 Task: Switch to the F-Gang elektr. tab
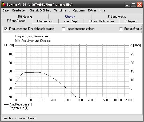[x=117, y=17]
